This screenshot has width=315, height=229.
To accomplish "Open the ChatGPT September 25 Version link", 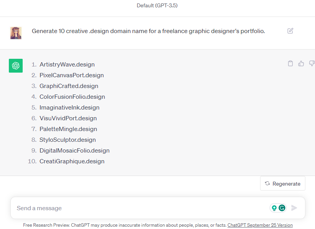I will (x=260, y=225).
